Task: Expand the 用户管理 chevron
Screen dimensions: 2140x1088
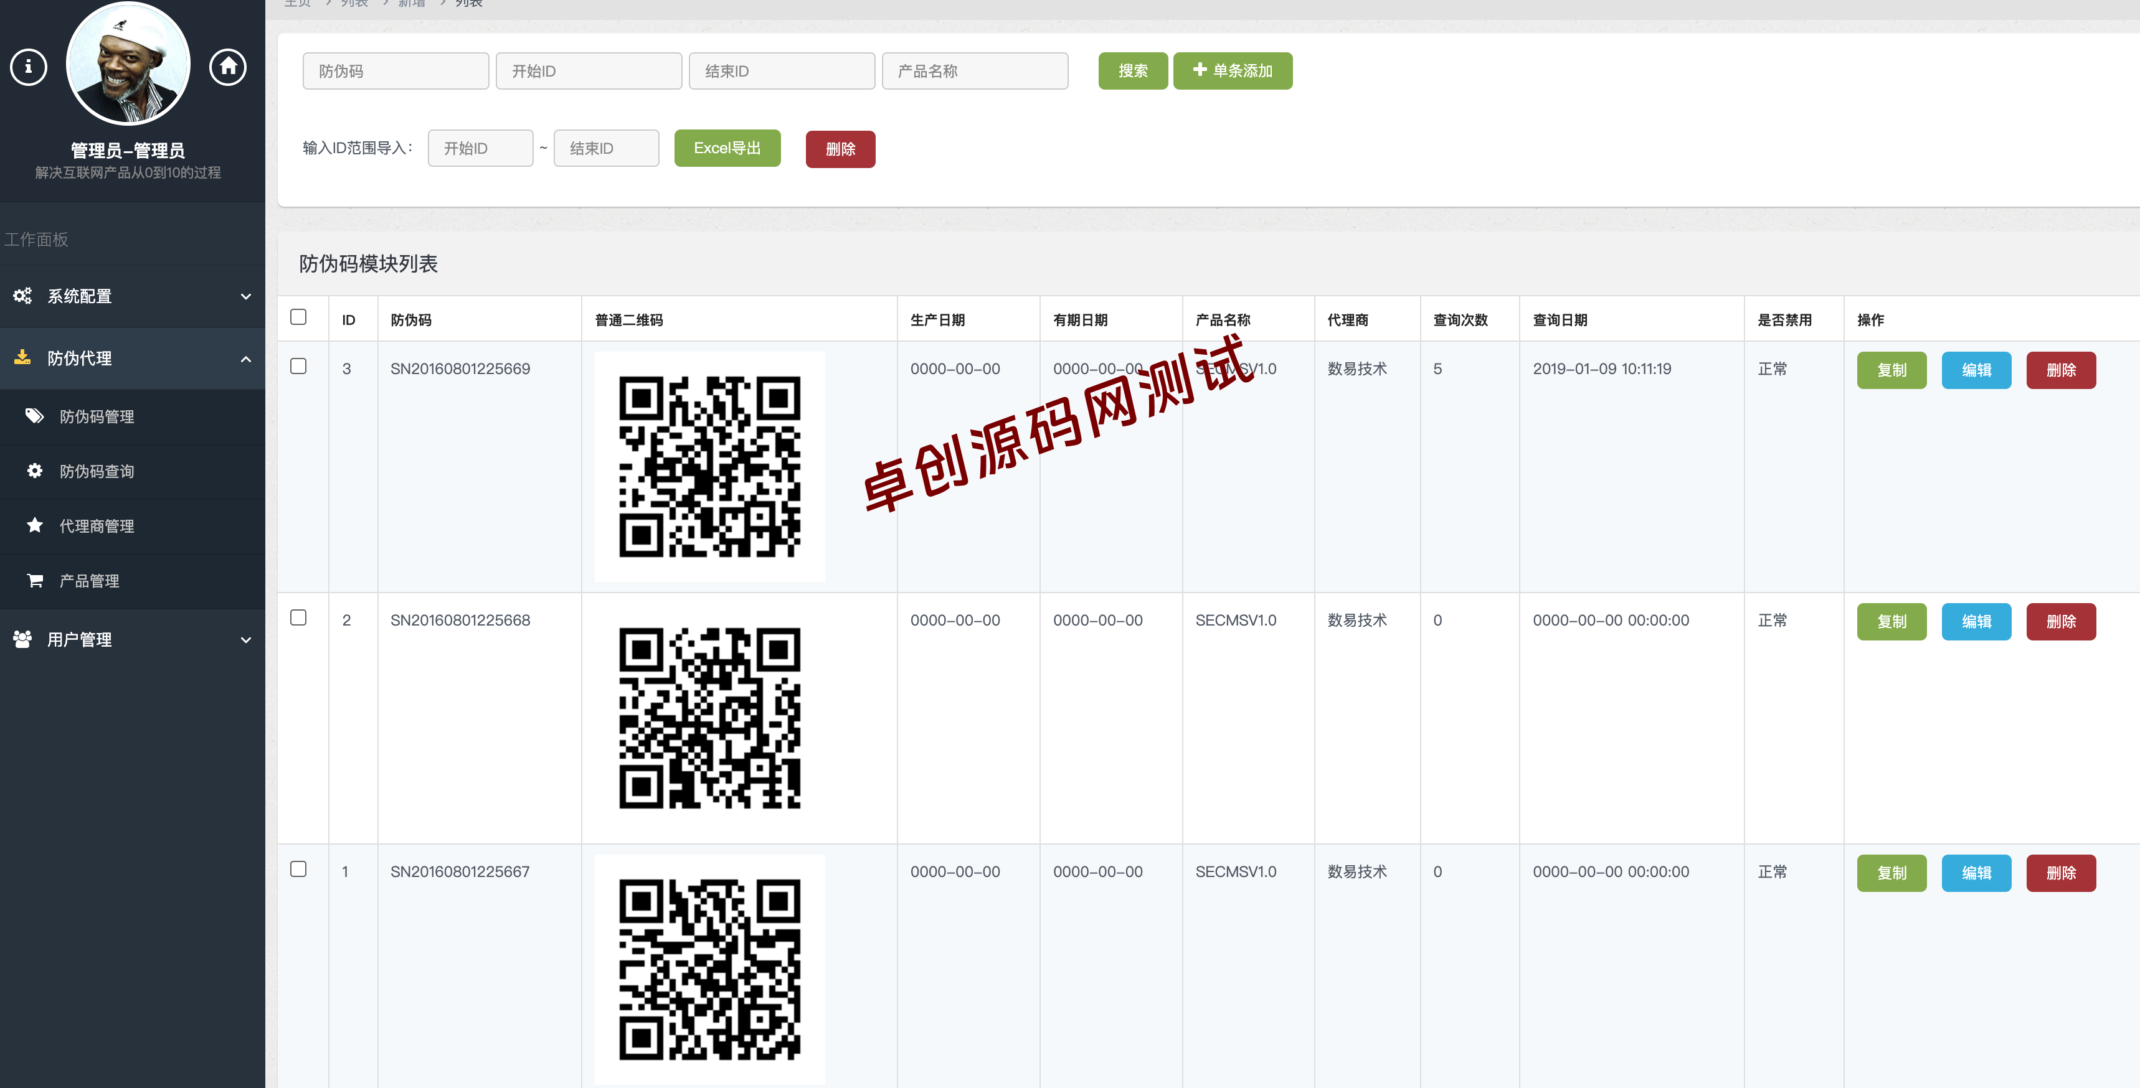Action: click(246, 639)
